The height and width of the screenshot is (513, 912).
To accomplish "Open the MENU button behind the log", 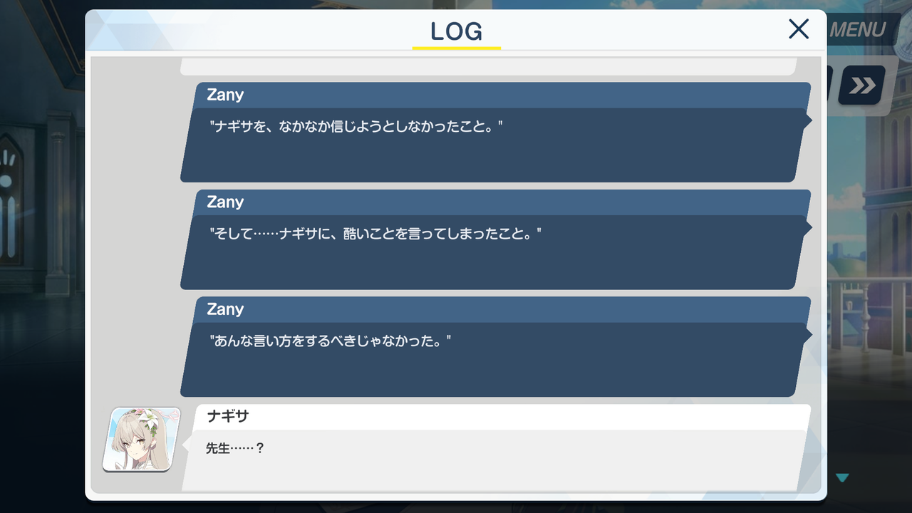I will [858, 30].
